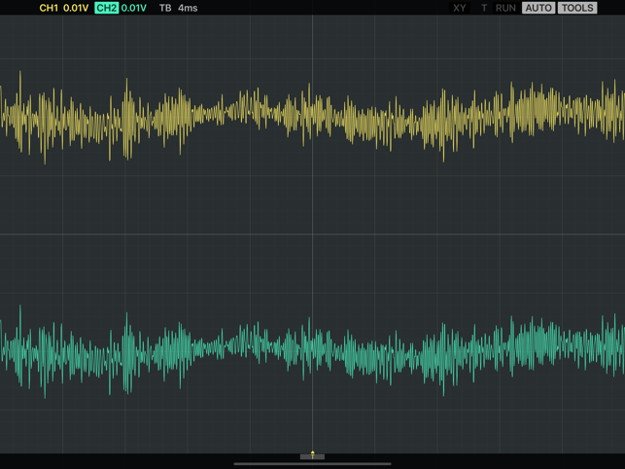Screen dimensions: 625x469
Task: Click the RUN button
Action: pyautogui.click(x=505, y=8)
